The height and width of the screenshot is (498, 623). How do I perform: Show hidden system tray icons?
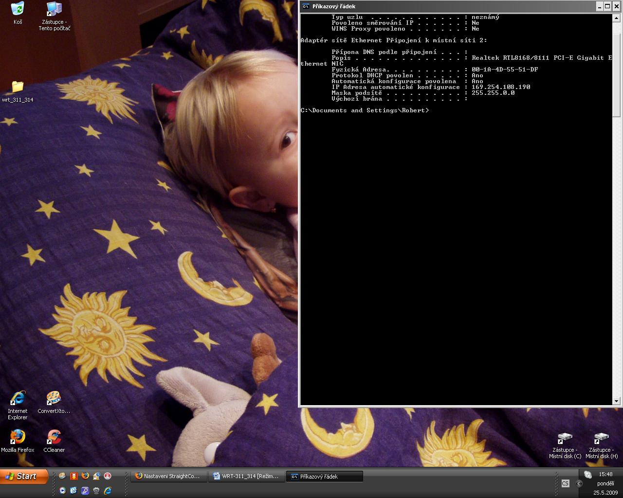579,483
